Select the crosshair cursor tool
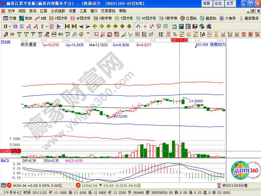Image resolution: width=261 pixels, height=196 pixels. click(x=145, y=26)
